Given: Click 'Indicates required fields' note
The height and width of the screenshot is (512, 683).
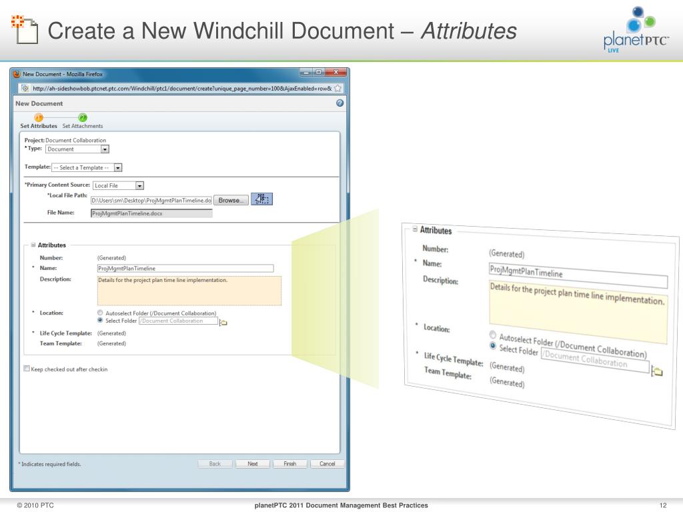Looking at the screenshot, I should point(49,464).
